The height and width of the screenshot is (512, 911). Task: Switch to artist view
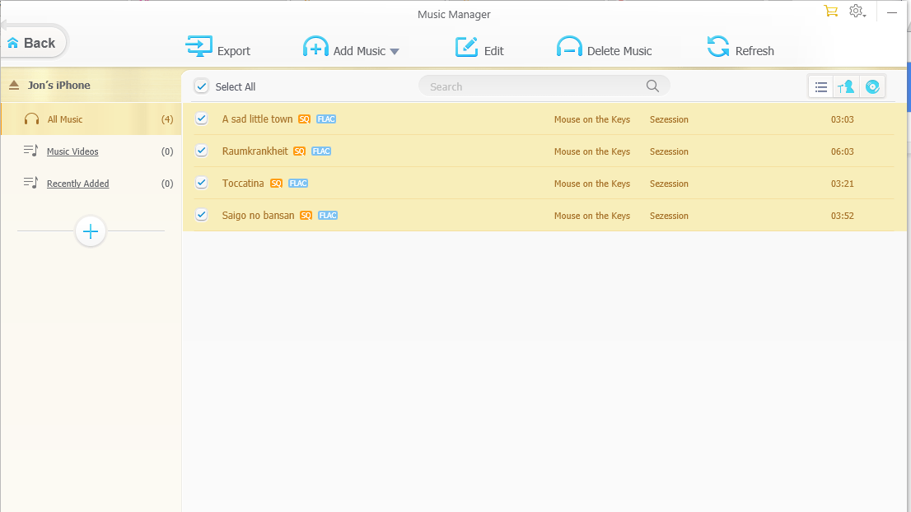847,86
